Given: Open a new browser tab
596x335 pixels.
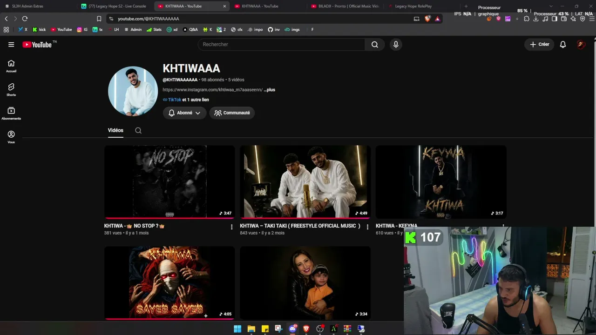Looking at the screenshot, I should pos(466,7).
